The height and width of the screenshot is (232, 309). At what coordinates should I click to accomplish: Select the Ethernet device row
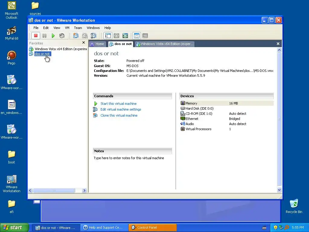[227, 119]
